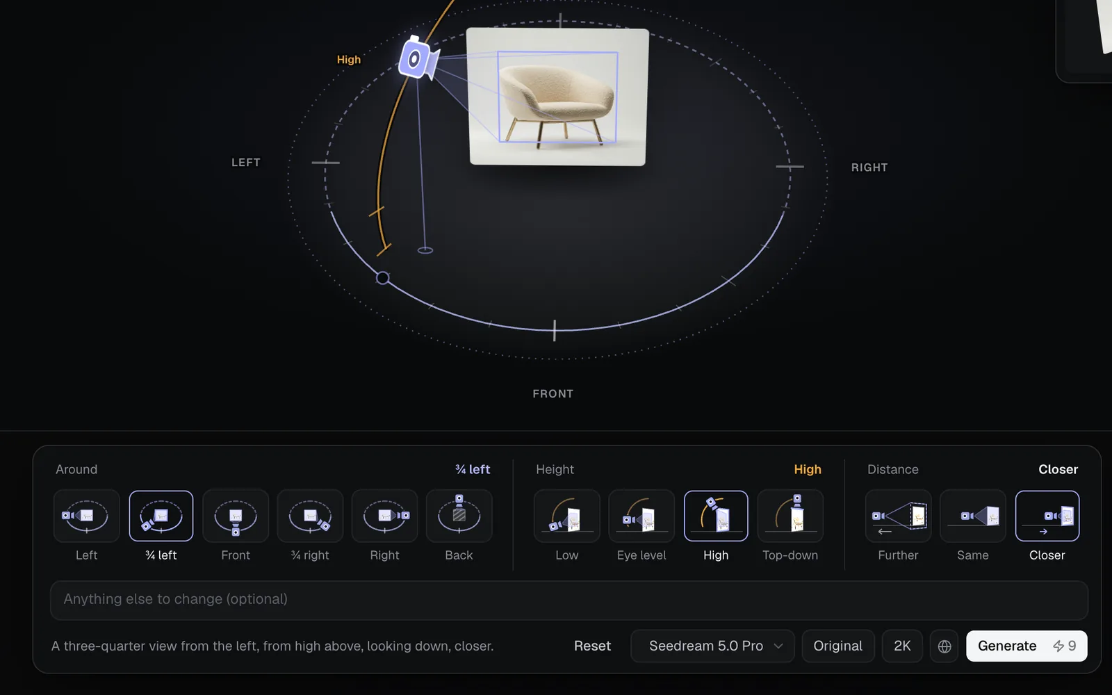Open the 2K resolution selector
This screenshot has width=1112, height=695.
[902, 646]
